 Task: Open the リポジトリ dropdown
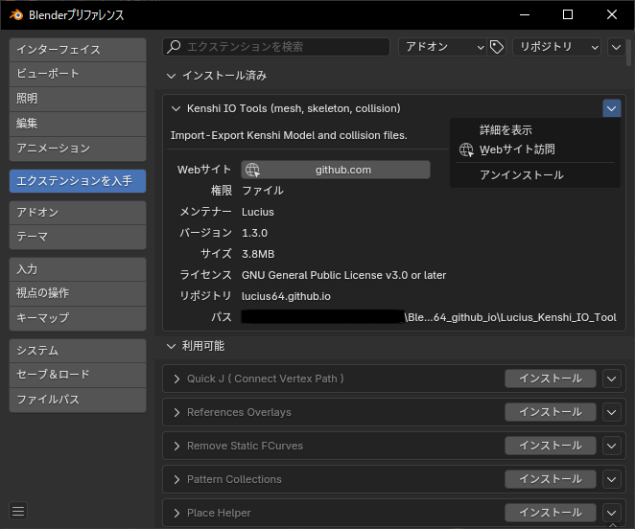[x=556, y=47]
